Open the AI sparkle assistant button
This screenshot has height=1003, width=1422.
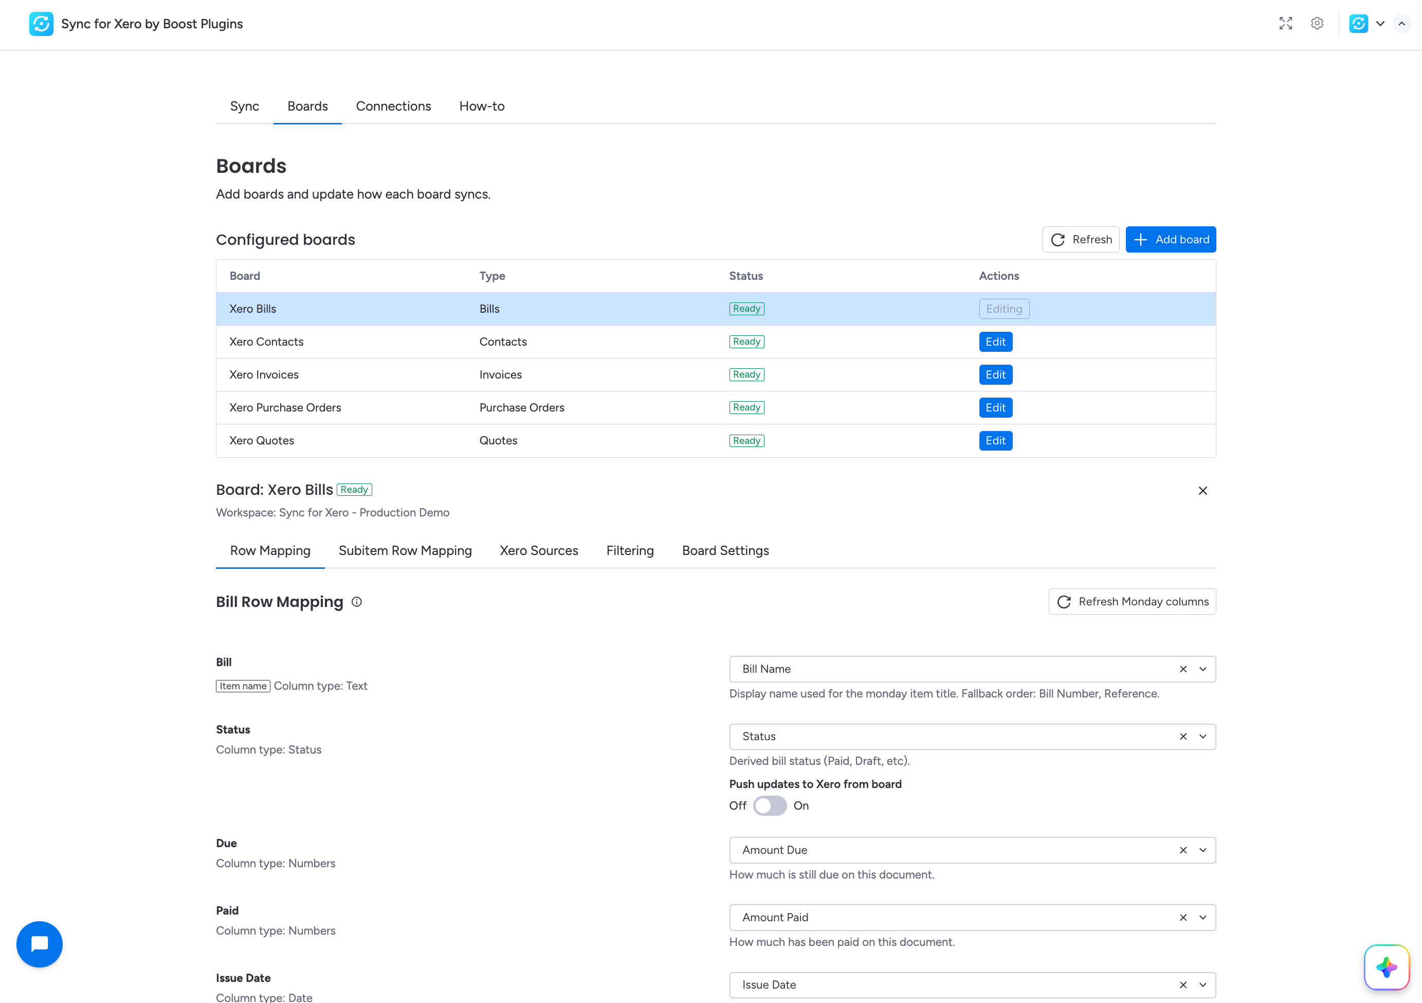click(1387, 967)
